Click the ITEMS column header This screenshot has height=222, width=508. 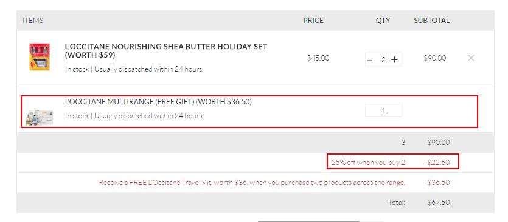(x=33, y=21)
